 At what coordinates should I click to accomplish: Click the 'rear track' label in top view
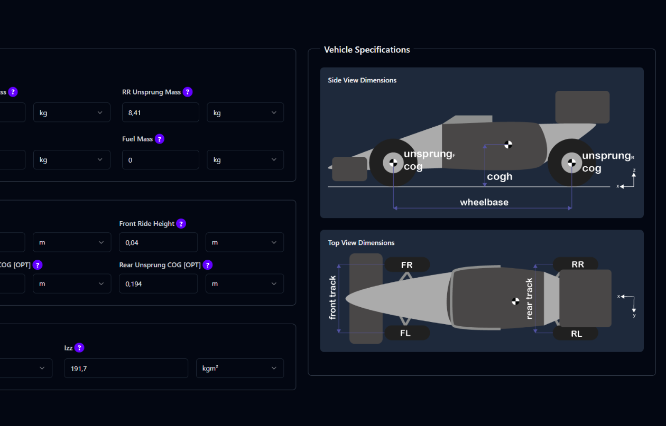[x=529, y=299]
